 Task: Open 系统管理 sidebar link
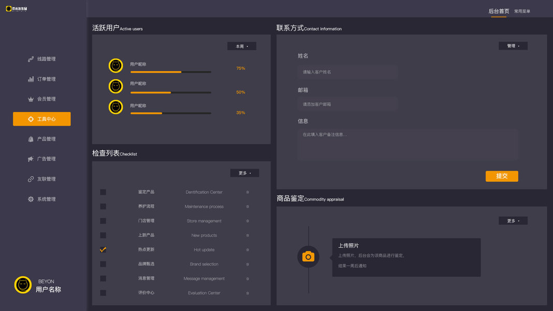coord(41,199)
